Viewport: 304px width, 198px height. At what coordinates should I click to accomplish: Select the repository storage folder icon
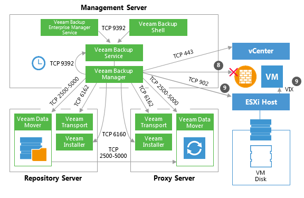tap(33, 149)
